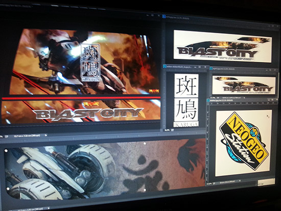Click status icon left of marquee document size
The image size is (281, 211).
point(7,136)
